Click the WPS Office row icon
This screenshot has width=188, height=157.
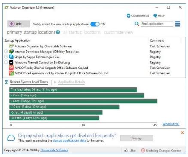tap(11, 68)
